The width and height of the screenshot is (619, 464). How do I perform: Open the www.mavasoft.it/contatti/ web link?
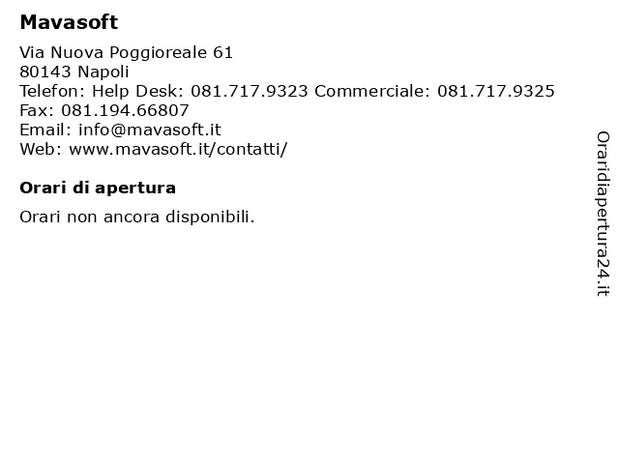pyautogui.click(x=178, y=149)
